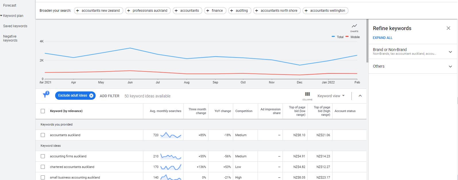Remove the Exclude adult ideas filter
Screen dimensions: 458x180
[x=91, y=96]
